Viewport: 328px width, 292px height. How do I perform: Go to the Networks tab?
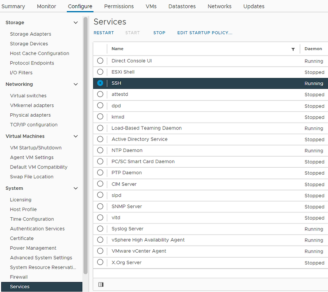coord(219,6)
